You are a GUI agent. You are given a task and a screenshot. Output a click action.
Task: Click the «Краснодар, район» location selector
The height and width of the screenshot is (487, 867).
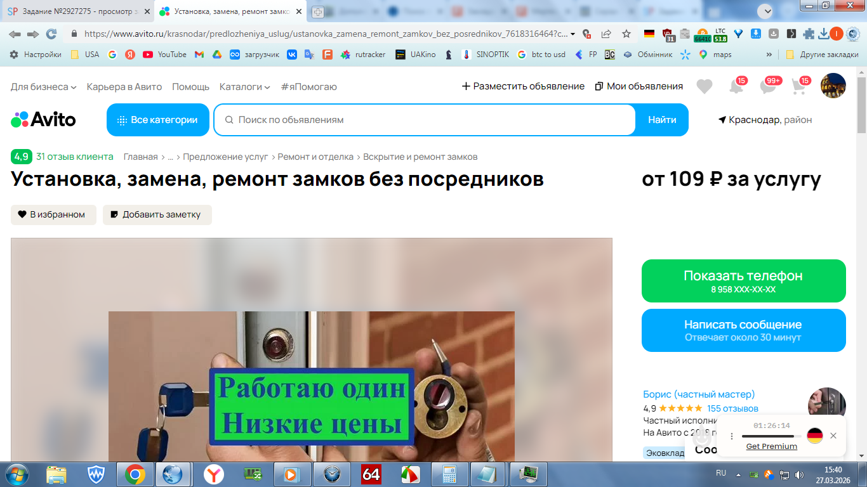pyautogui.click(x=765, y=120)
